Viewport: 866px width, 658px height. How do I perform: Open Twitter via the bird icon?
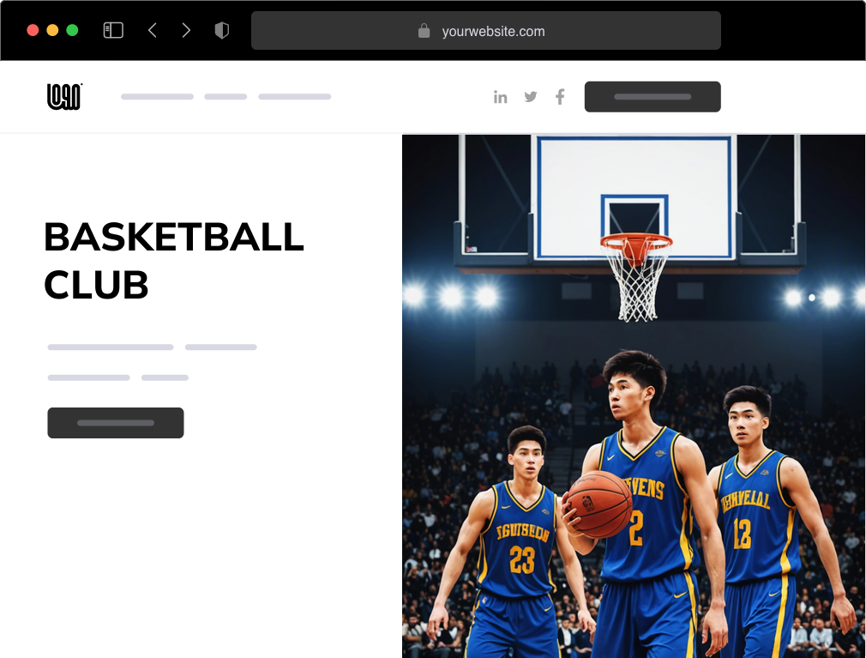[x=530, y=96]
